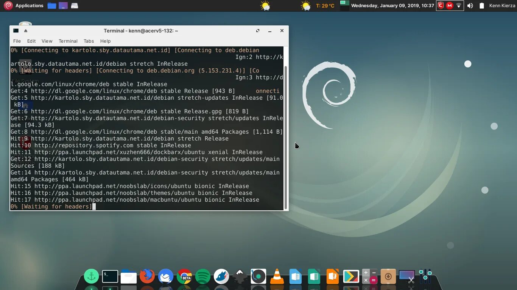Open LibreOffice Impress from the dock
Screen dimensions: 517x290
pos(333,276)
